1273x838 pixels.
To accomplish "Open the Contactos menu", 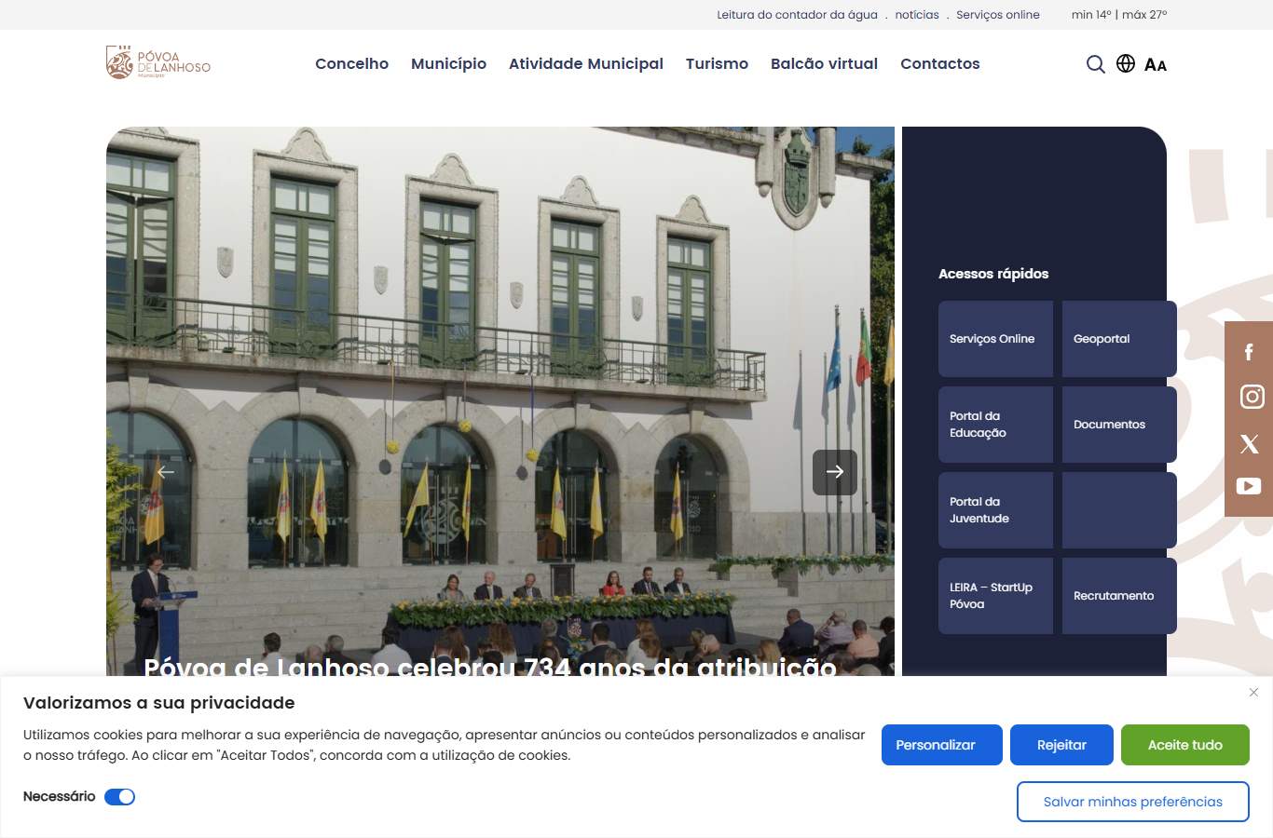I will point(940,64).
